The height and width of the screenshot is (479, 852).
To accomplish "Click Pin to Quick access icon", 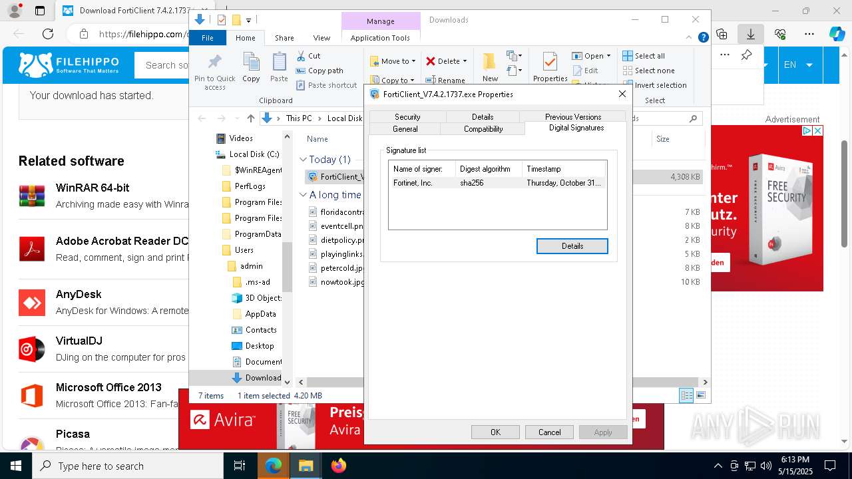I will pos(214,63).
